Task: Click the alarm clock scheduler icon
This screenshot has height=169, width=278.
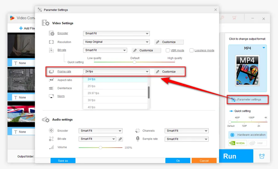Action: 262,156
